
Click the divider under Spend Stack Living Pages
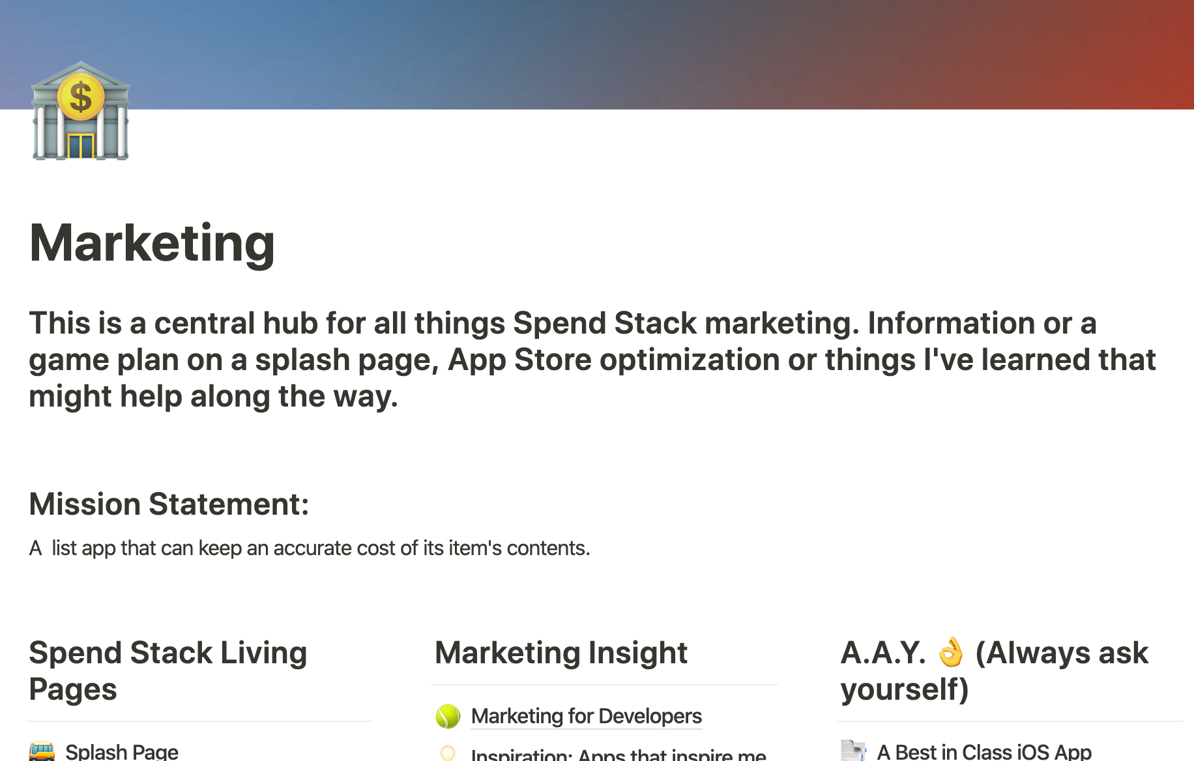click(199, 721)
